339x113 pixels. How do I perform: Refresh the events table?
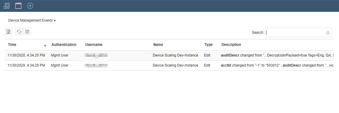19,32
